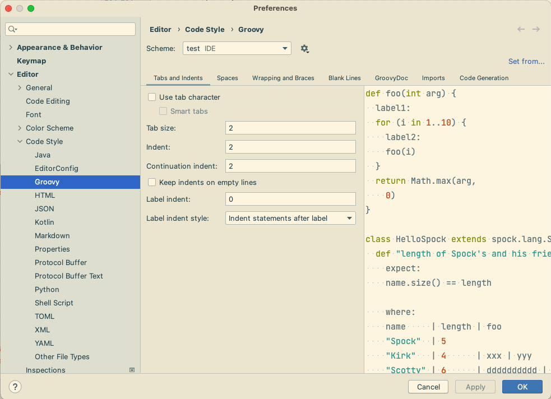551x399 pixels.
Task: Focus the Label indent field
Action: click(x=290, y=199)
